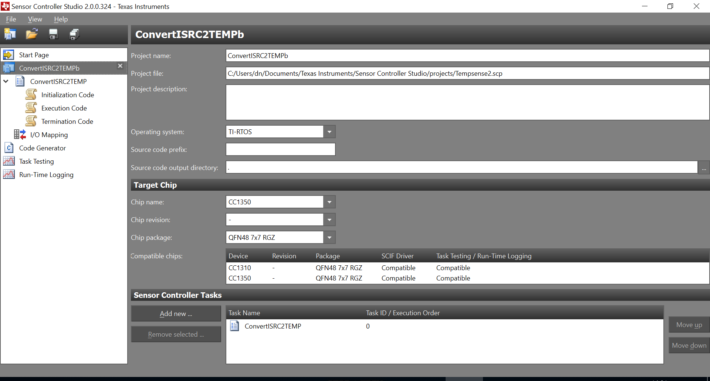Click the Texas Instruments app logo in title bar

coord(5,6)
